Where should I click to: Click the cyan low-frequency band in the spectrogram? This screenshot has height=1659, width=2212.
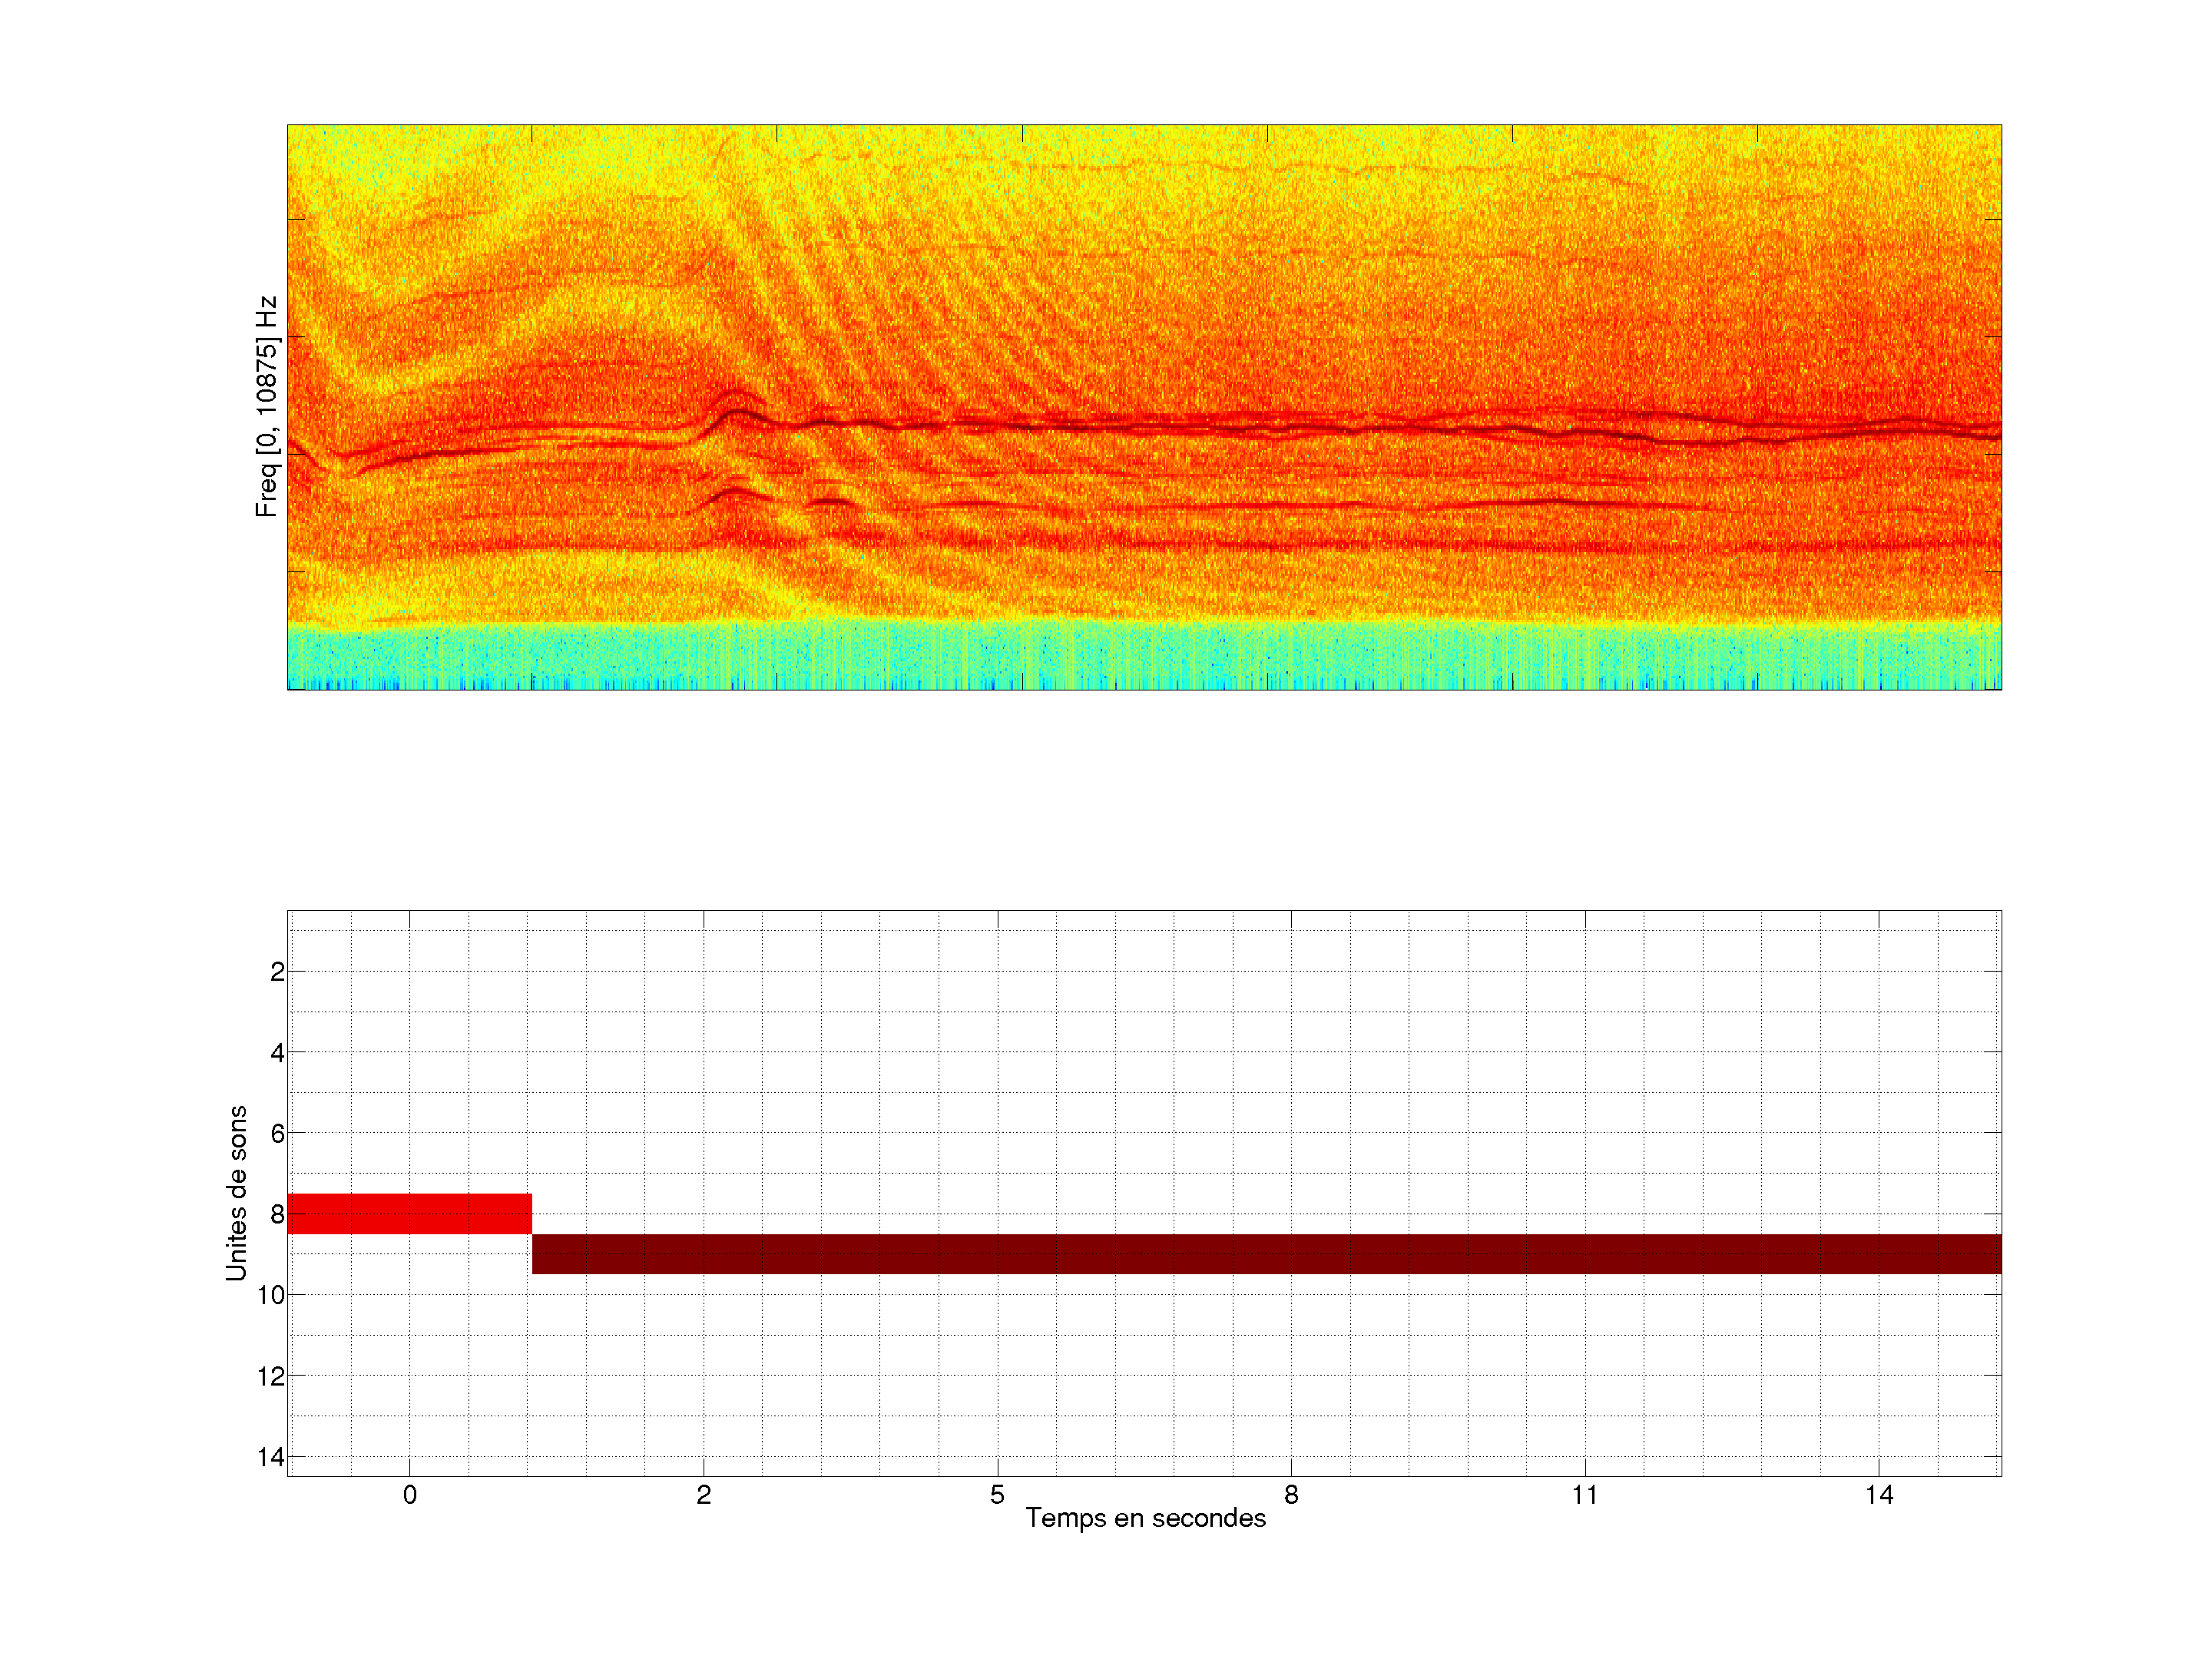click(1144, 655)
